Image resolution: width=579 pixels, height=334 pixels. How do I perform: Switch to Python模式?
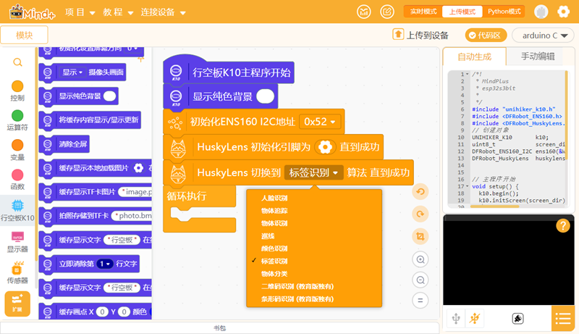[x=504, y=12]
